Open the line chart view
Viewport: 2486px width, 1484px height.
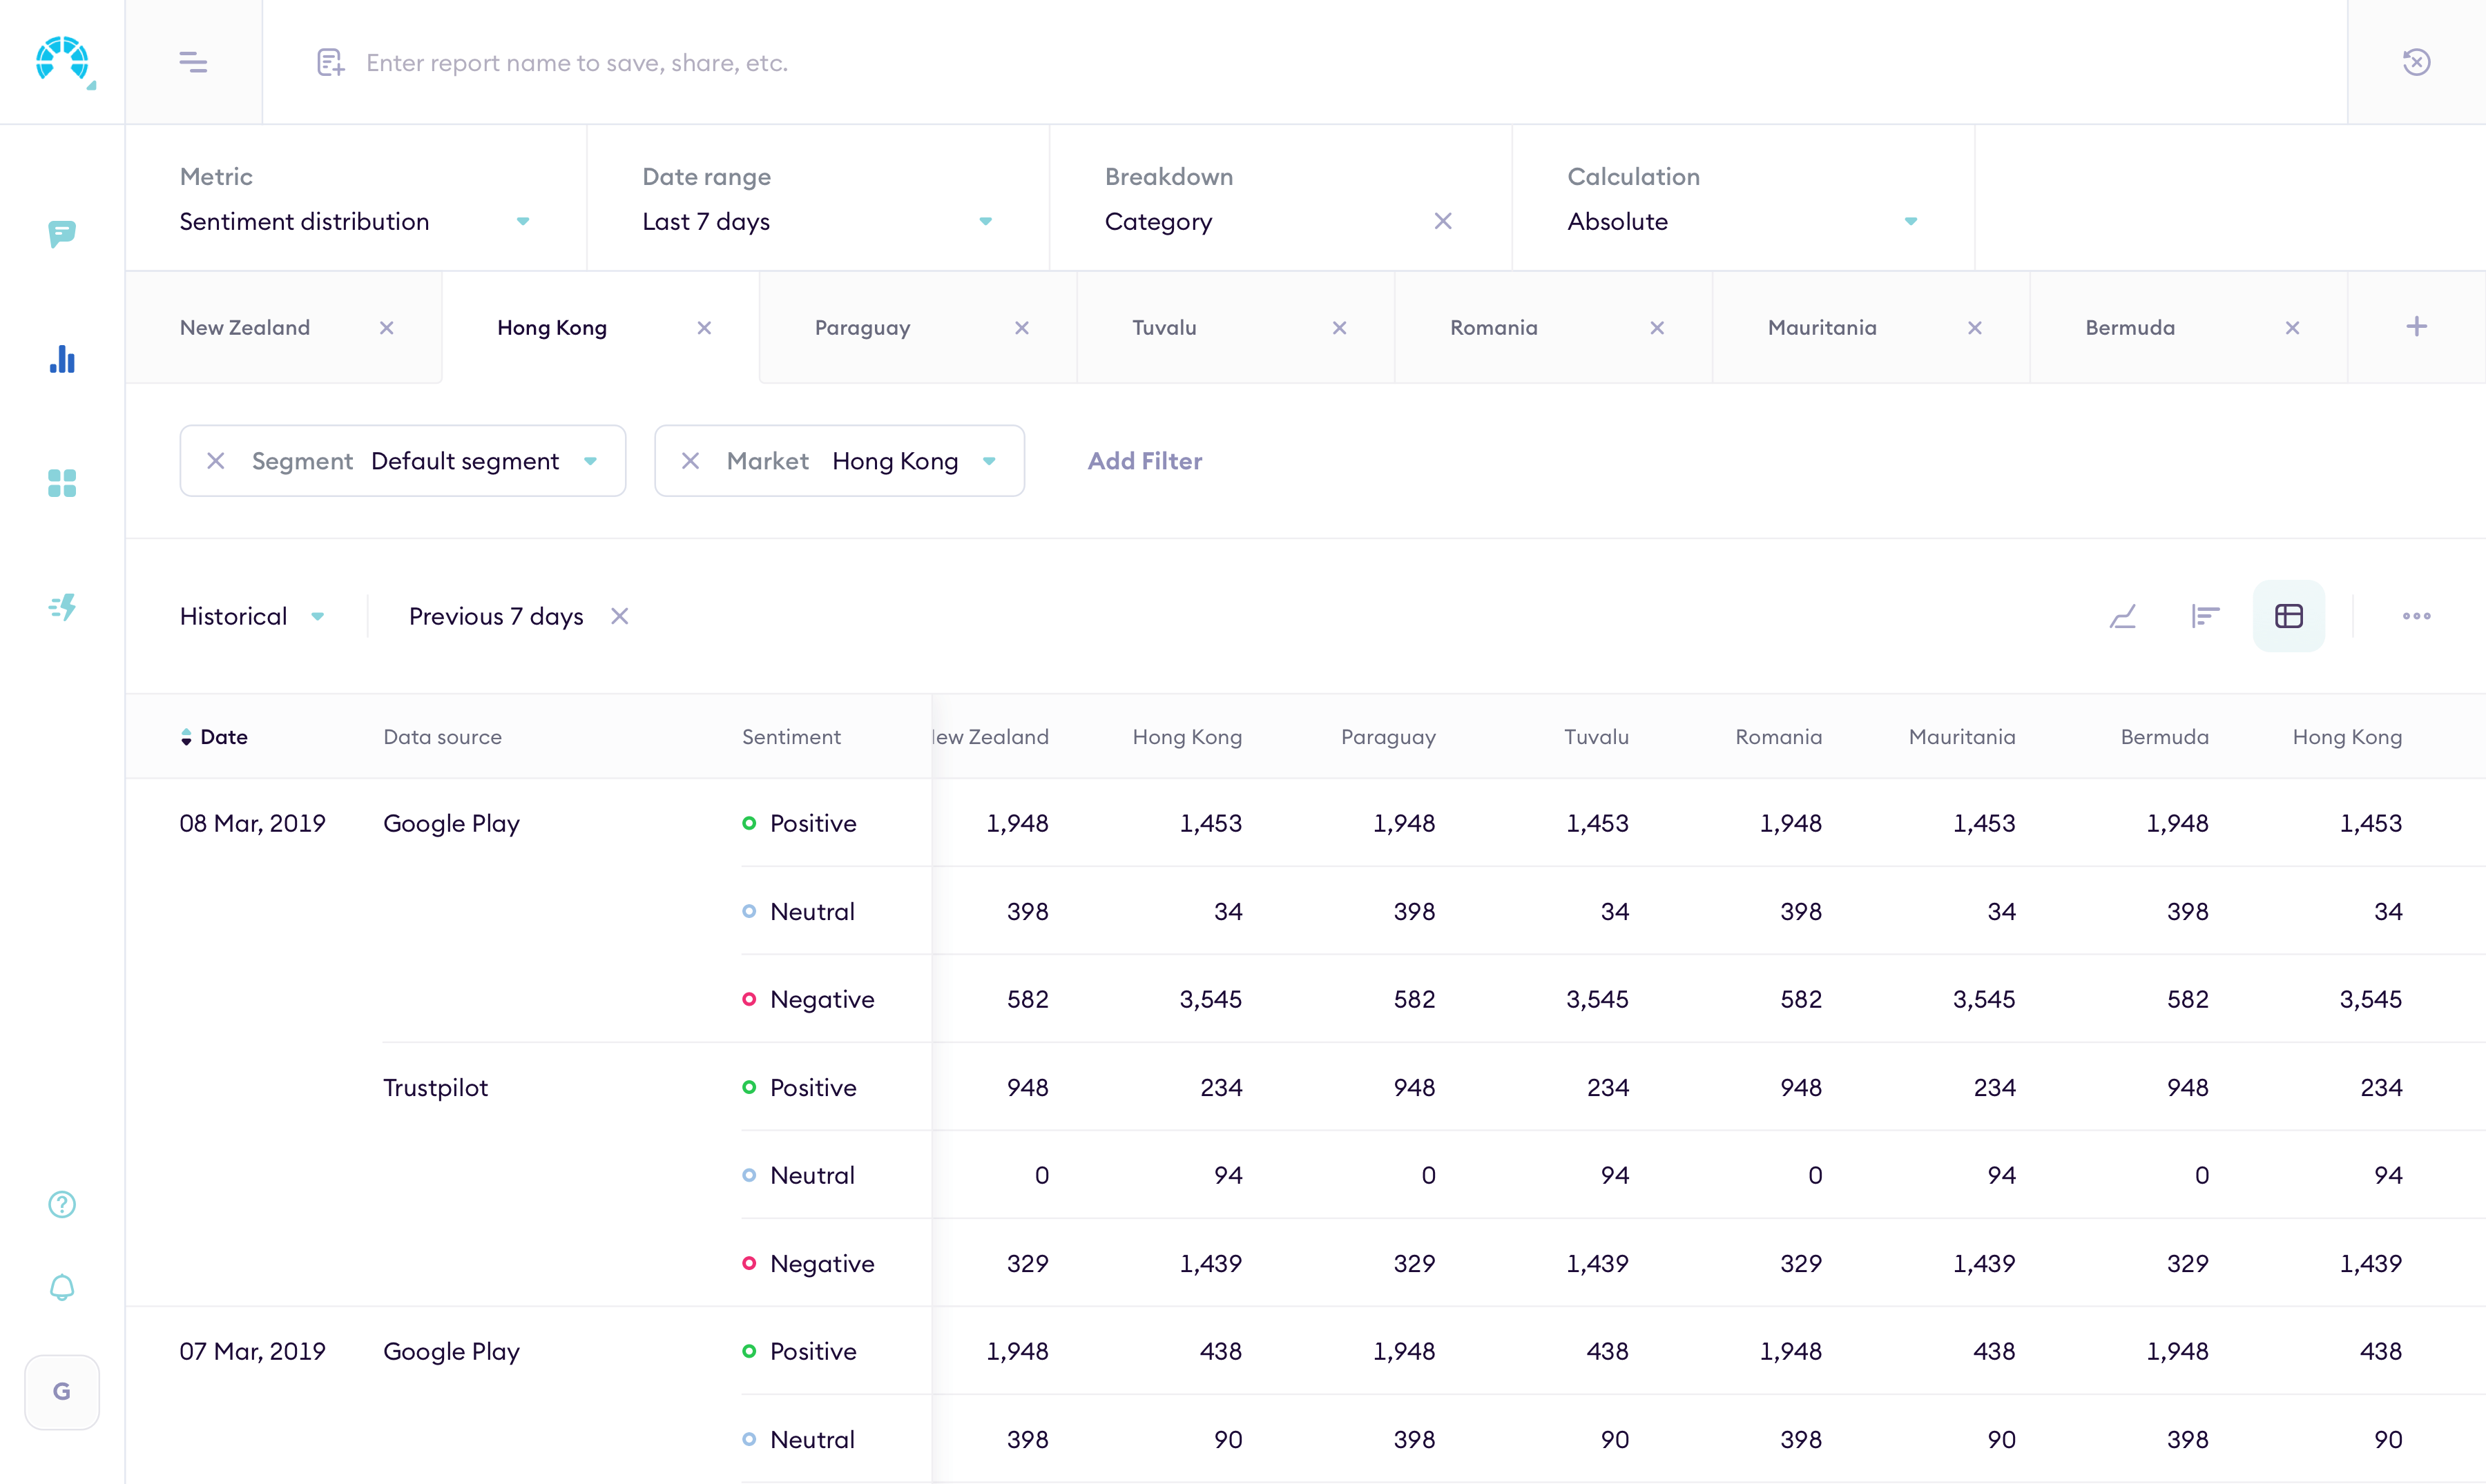pyautogui.click(x=2123, y=616)
